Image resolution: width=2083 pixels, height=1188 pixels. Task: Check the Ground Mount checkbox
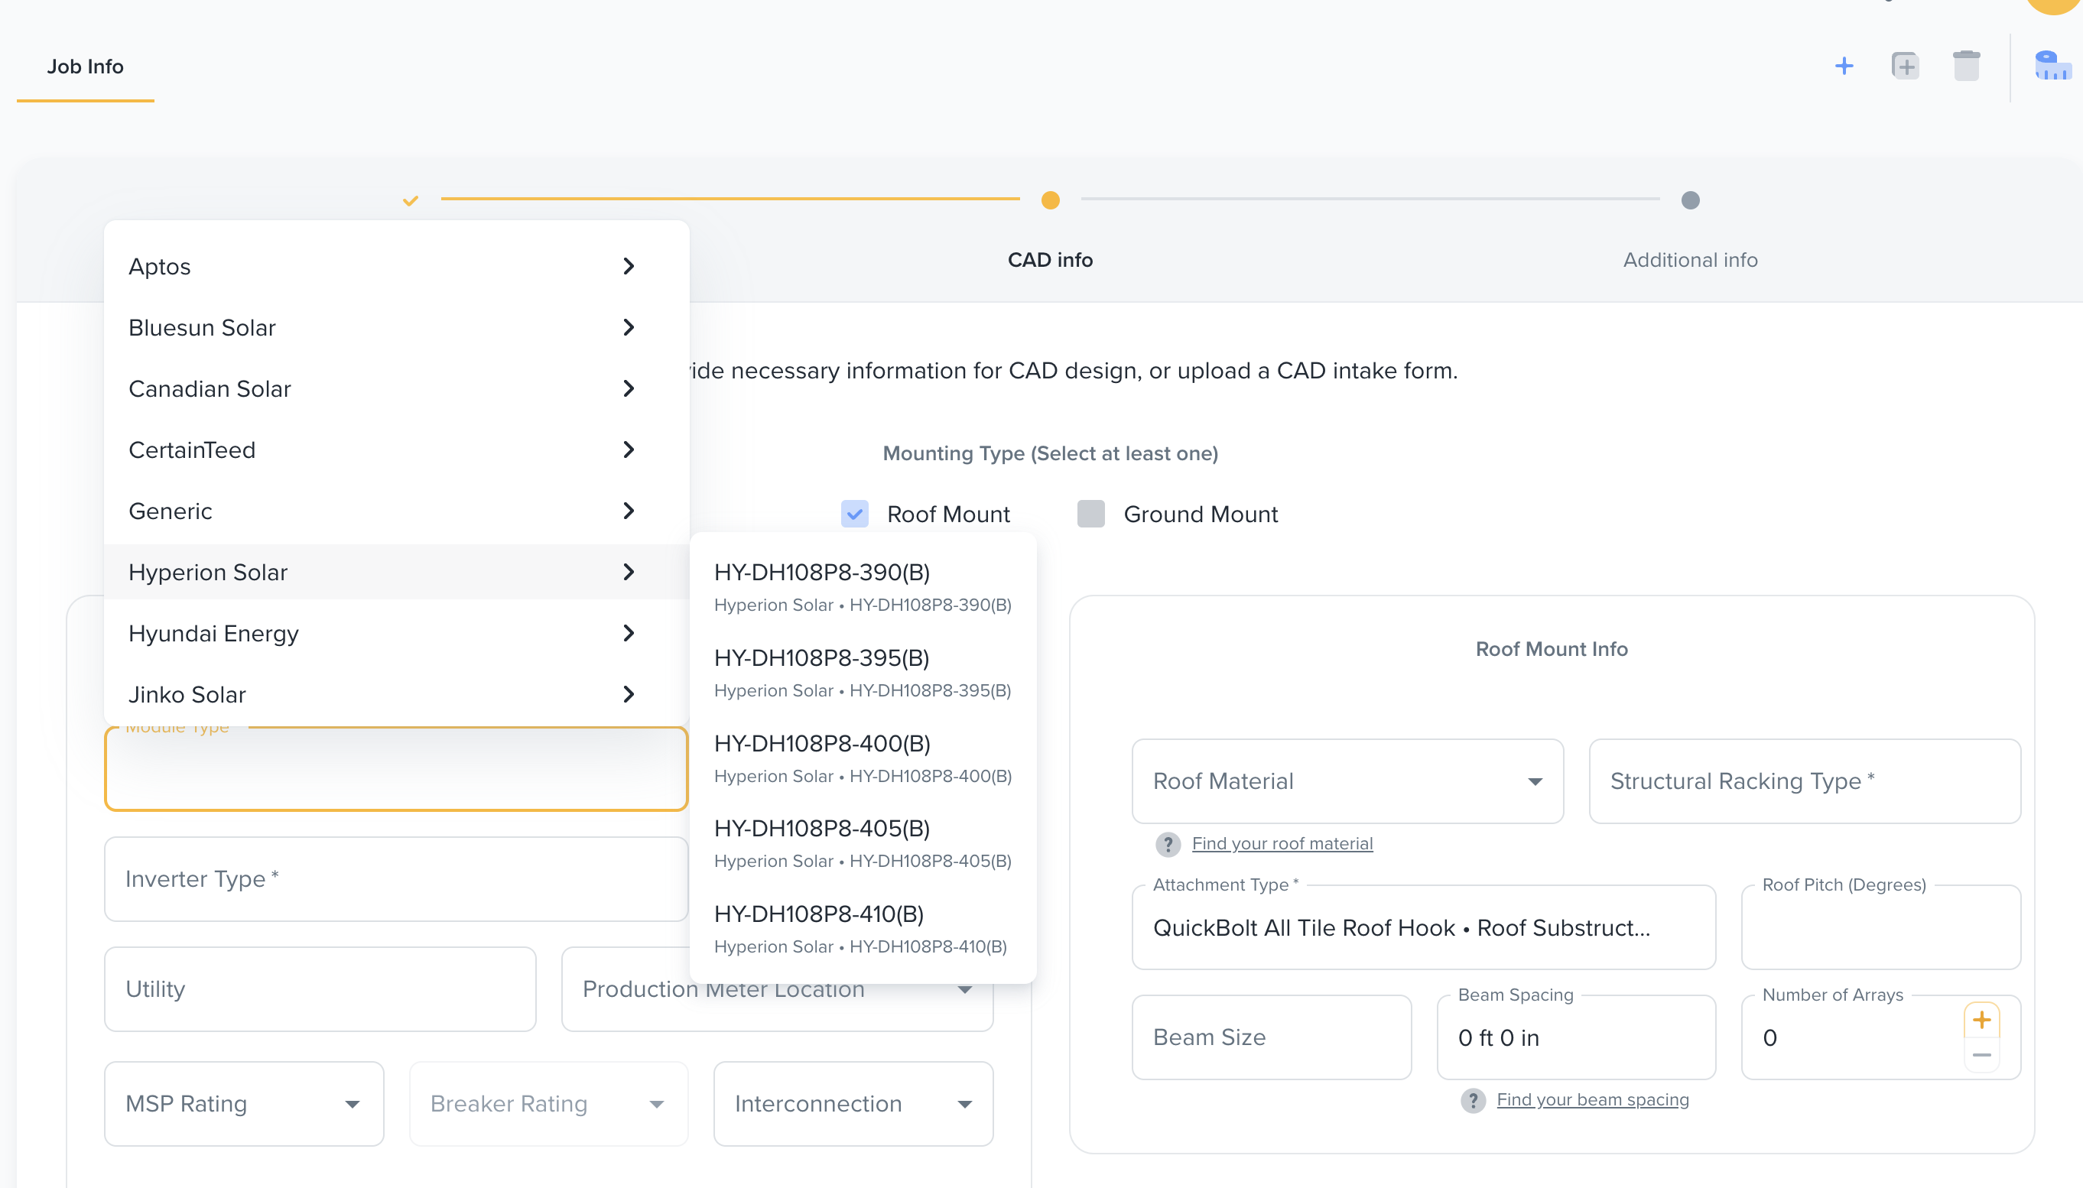1091,514
